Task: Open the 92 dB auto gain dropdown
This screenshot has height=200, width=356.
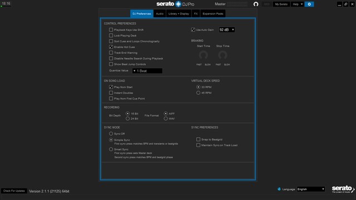Action: pyautogui.click(x=226, y=29)
